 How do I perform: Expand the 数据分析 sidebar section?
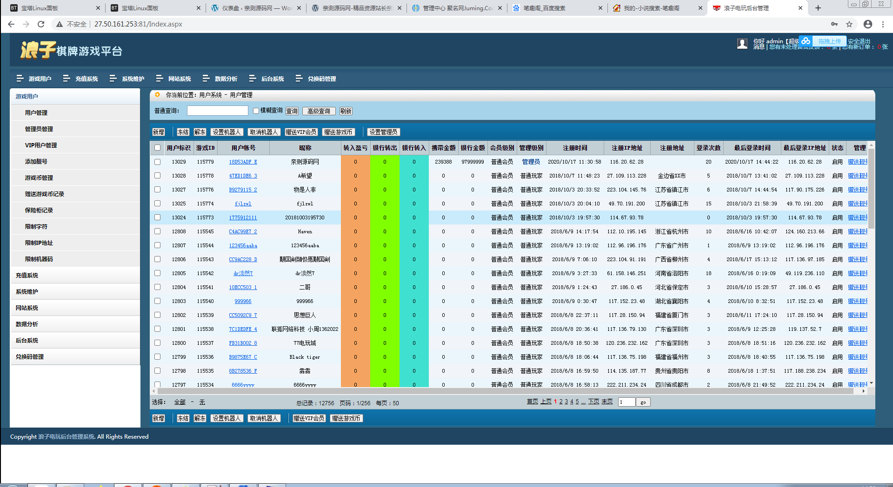point(27,324)
